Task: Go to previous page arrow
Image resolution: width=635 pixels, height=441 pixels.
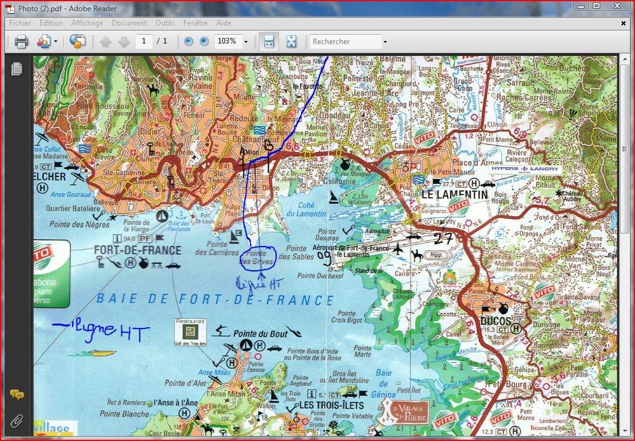Action: (105, 42)
